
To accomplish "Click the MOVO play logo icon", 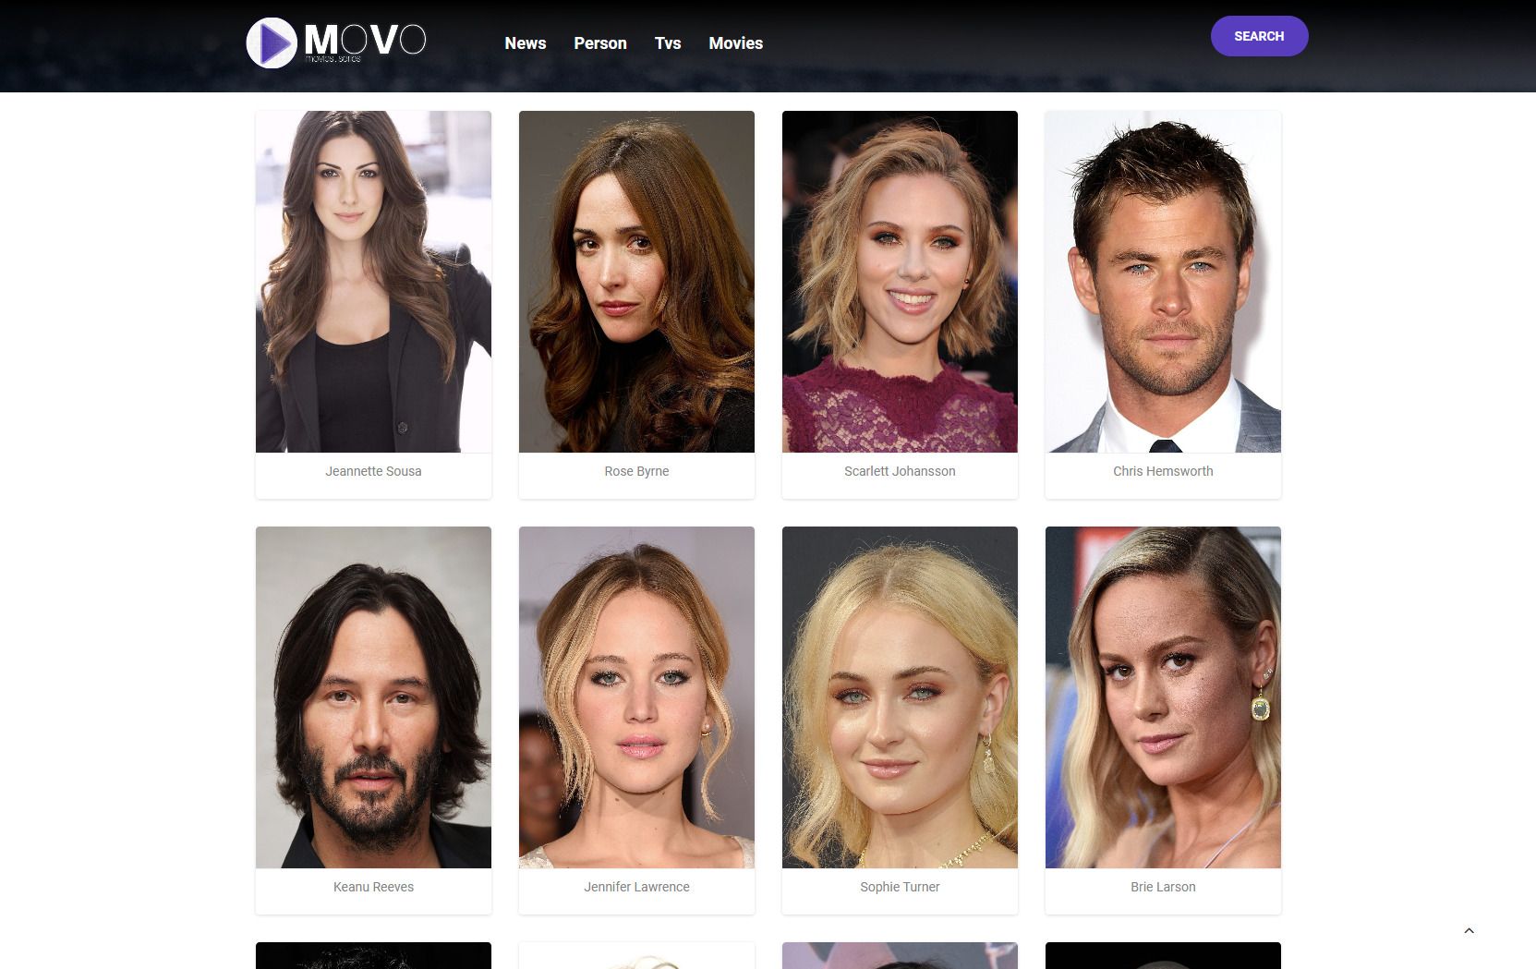I will (272, 42).
